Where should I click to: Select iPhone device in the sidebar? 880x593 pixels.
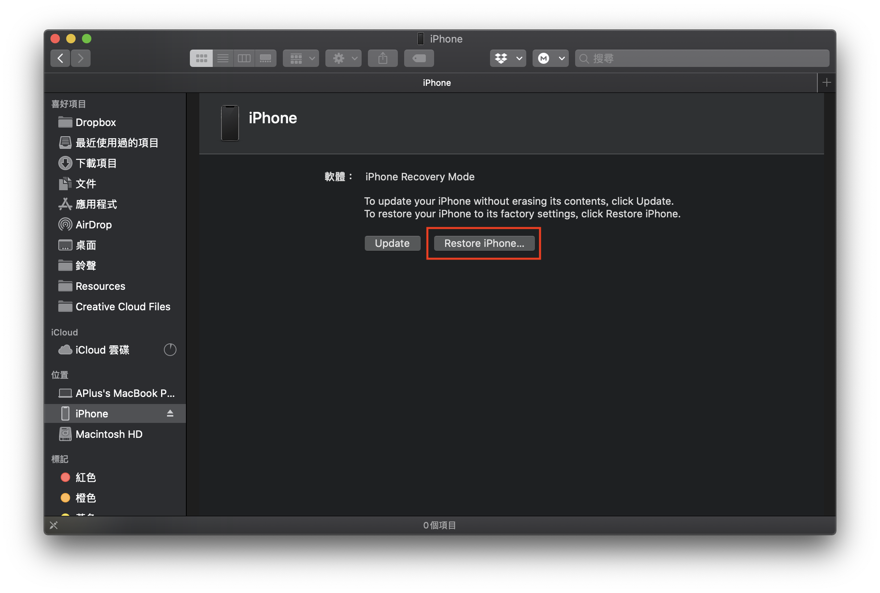(115, 414)
